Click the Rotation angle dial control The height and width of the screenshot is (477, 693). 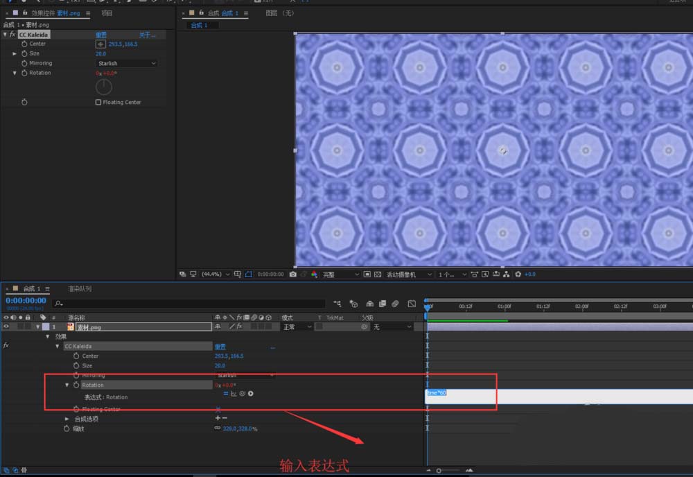(103, 87)
